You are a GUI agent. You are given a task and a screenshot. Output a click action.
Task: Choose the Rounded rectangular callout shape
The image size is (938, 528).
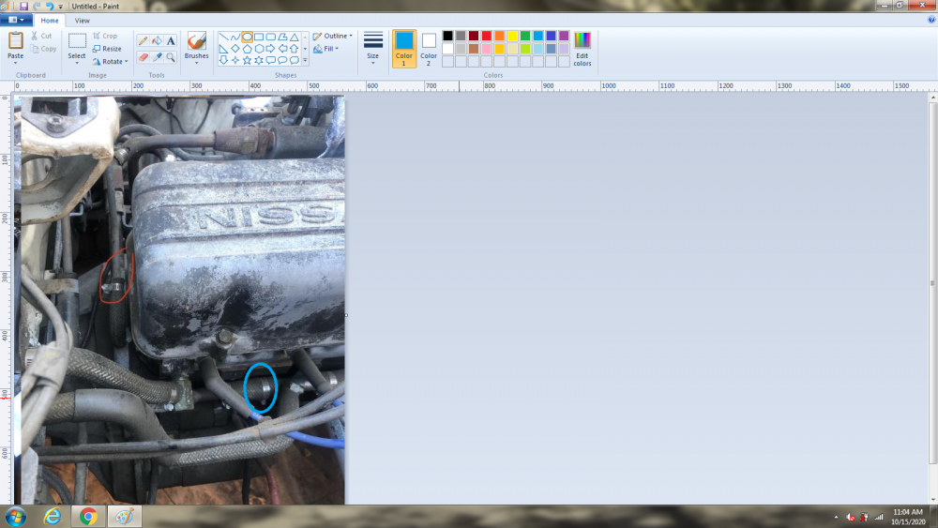pos(270,60)
